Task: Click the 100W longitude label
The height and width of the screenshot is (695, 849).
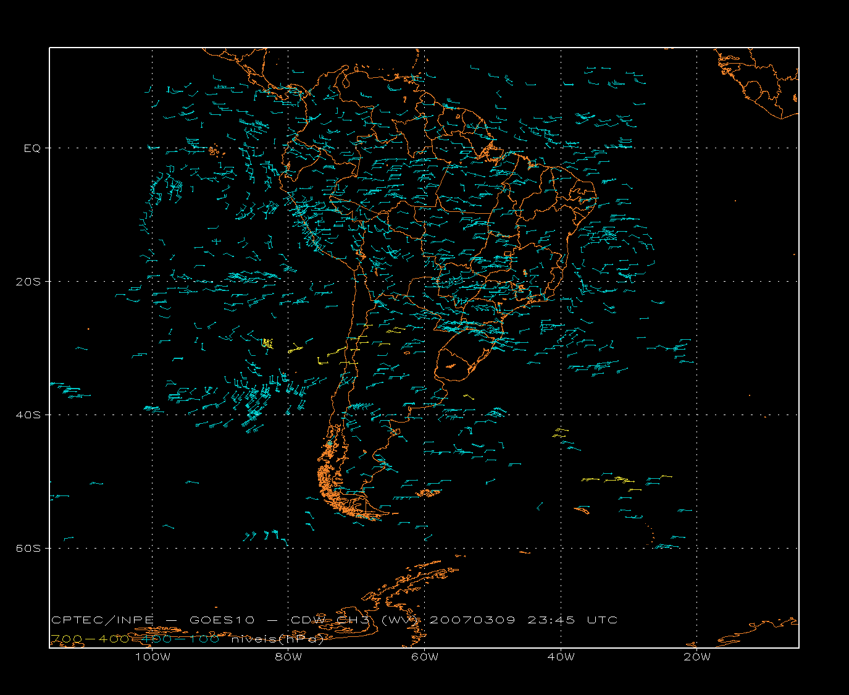Action: click(x=153, y=657)
